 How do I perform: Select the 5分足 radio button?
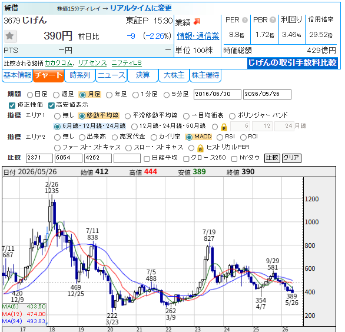click(x=167, y=95)
